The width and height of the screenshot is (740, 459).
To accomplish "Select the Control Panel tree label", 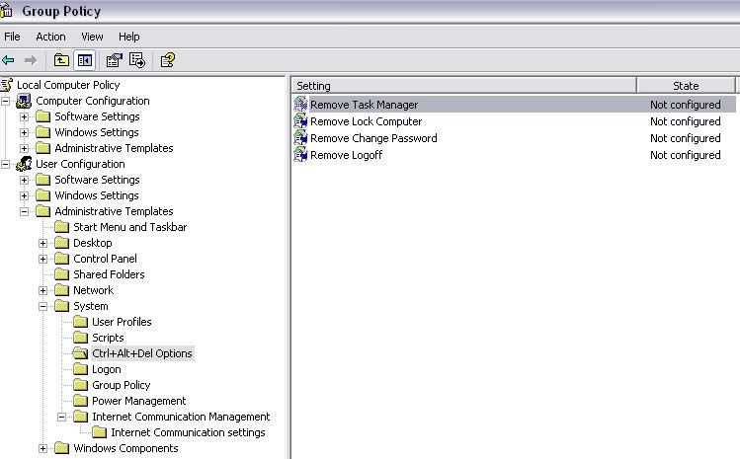I will 105,259.
